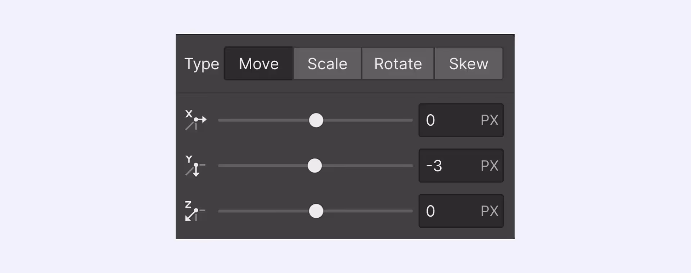Focus the Y value field showing -3
The height and width of the screenshot is (273, 691).
446,166
